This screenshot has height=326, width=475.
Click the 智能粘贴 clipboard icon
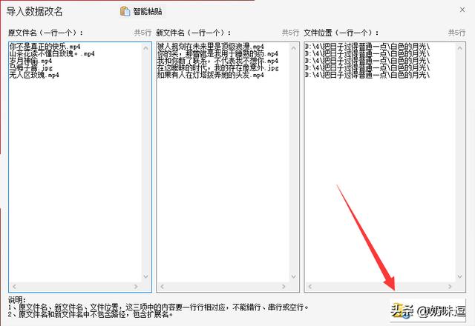pyautogui.click(x=125, y=11)
